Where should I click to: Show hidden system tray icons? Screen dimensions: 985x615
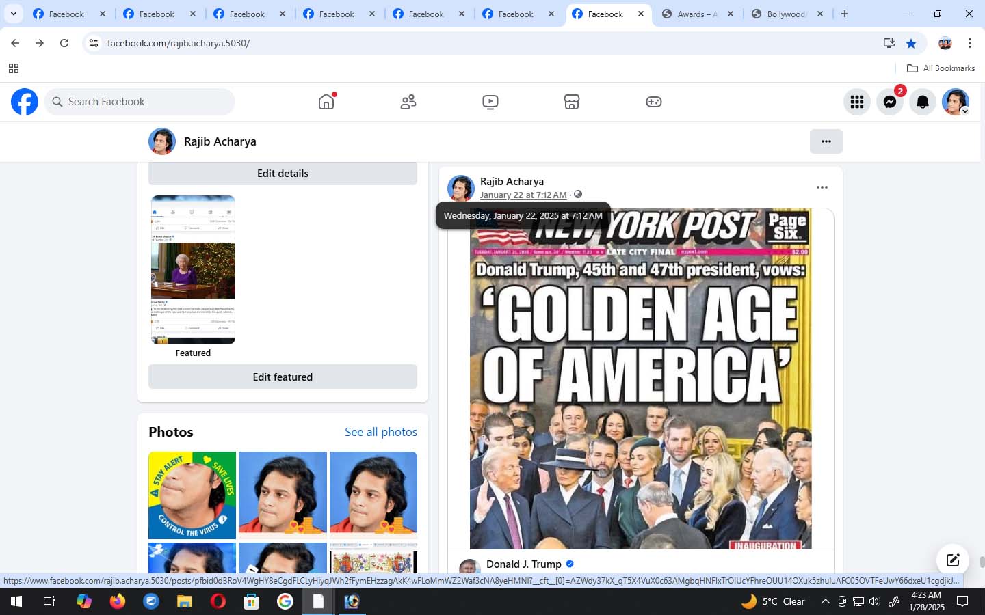coord(825,601)
